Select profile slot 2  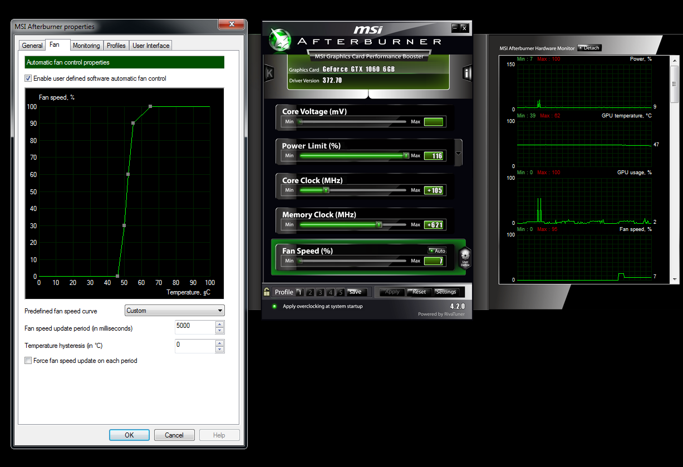pos(310,292)
